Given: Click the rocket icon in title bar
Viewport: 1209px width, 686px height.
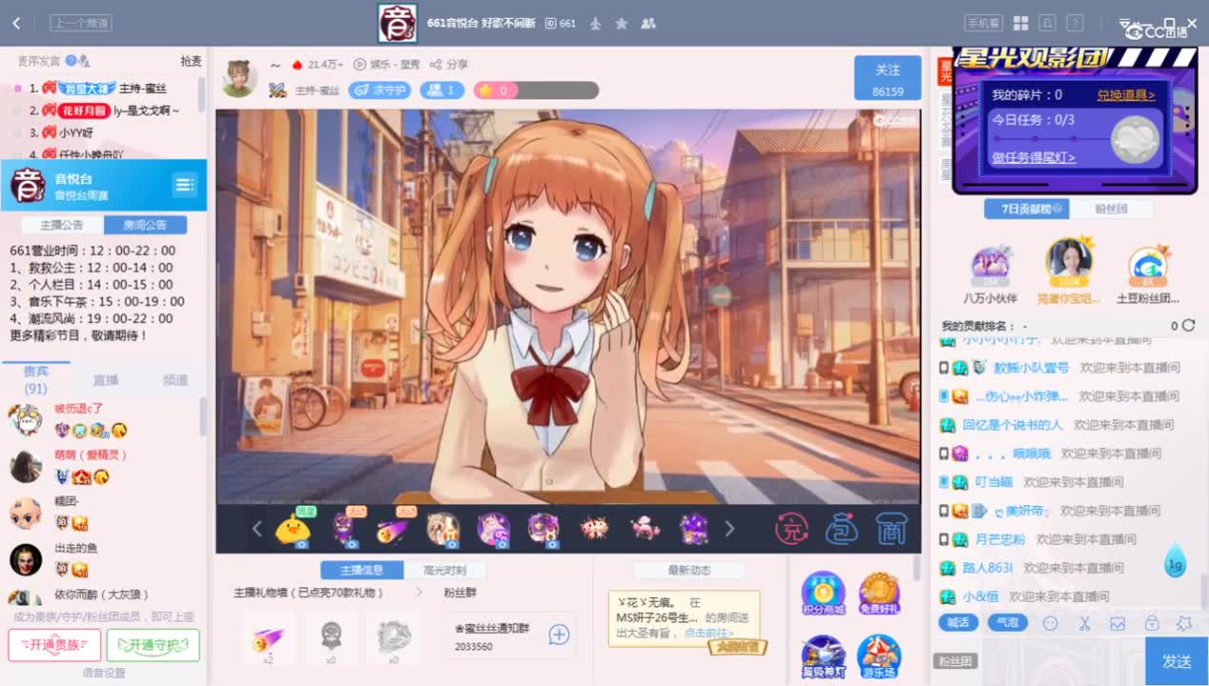Looking at the screenshot, I should coord(596,23).
